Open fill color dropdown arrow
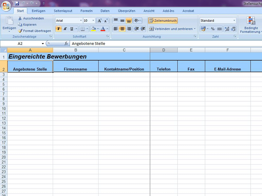The width and height of the screenshot is (262, 196). [x=98, y=29]
